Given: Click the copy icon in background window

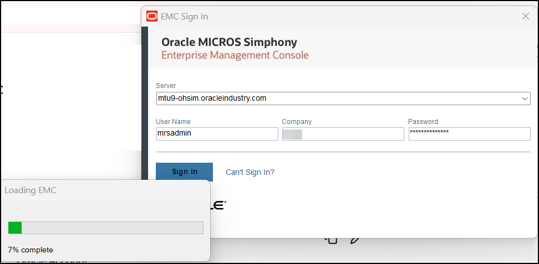Looking at the screenshot, I should click(332, 240).
